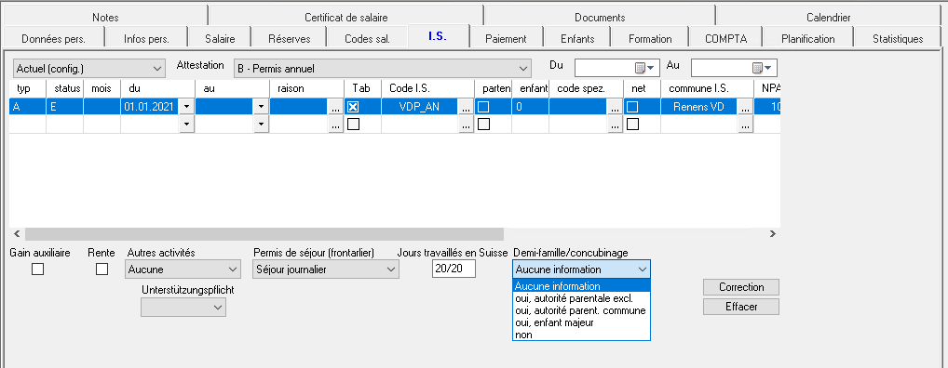This screenshot has height=368, width=948.
Task: Select the 'Renens VD' commune cell
Action: (x=699, y=107)
